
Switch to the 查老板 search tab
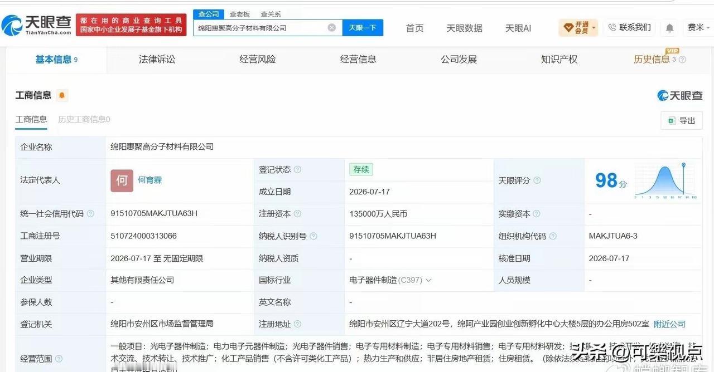point(240,14)
